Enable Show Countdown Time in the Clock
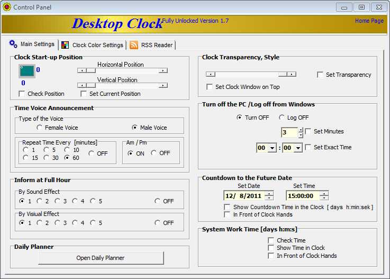 pyautogui.click(x=227, y=207)
